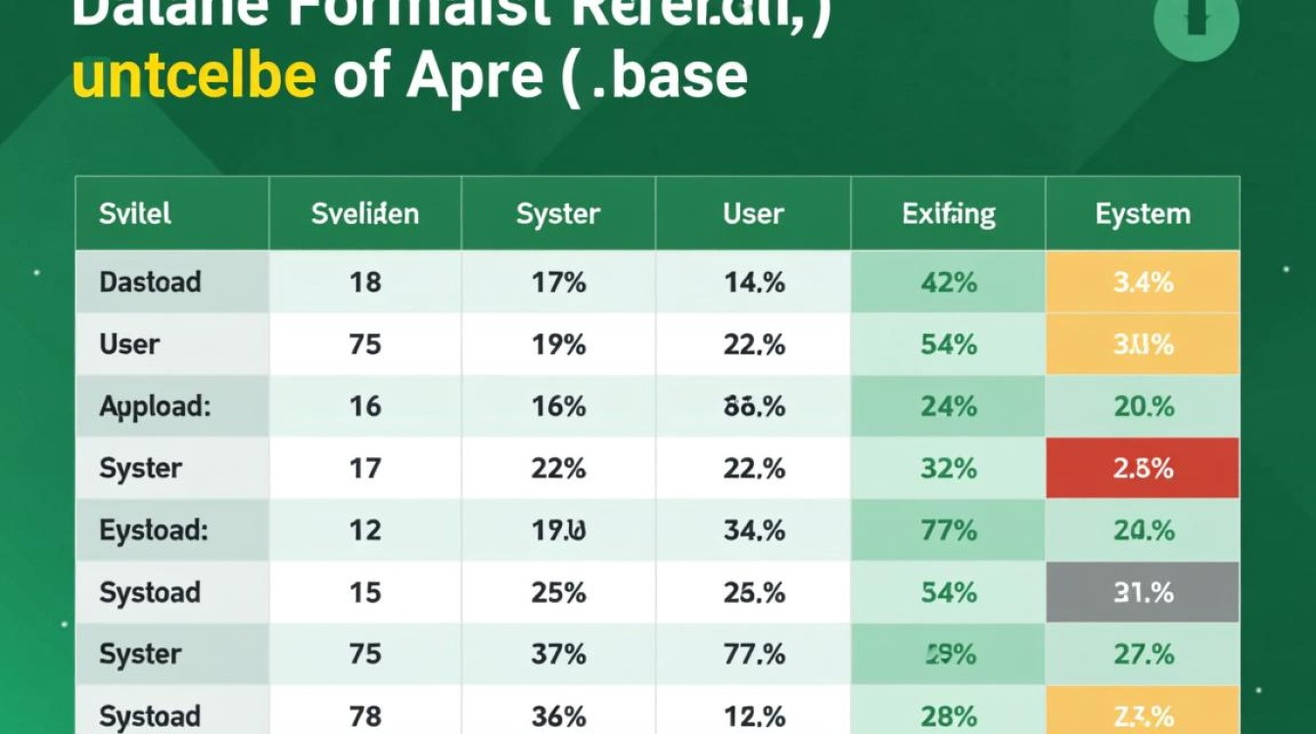Click the 42% cell in the Dastoad row
The width and height of the screenshot is (1316, 734).
[x=948, y=282]
